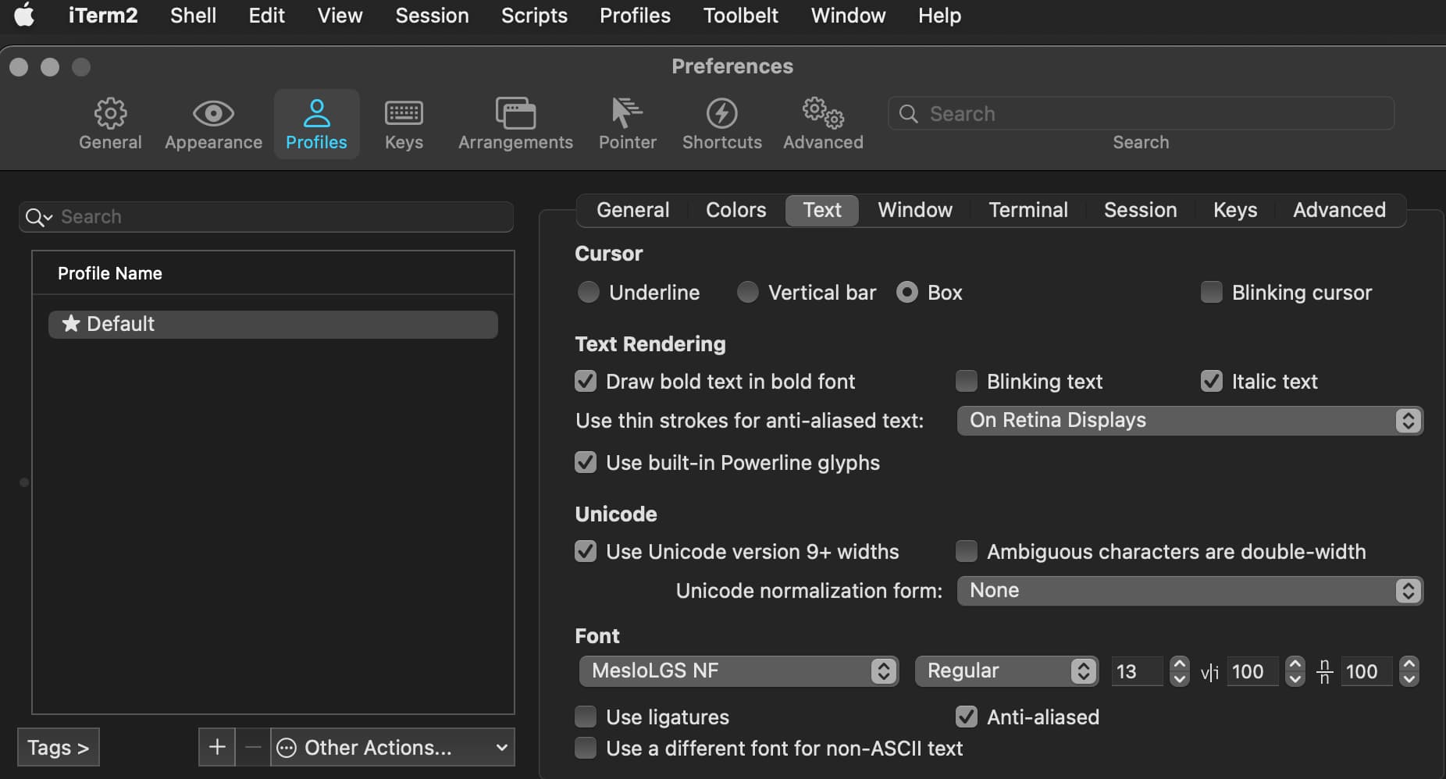Remove profile with the minus button
This screenshot has height=779, width=1446.
(253, 747)
